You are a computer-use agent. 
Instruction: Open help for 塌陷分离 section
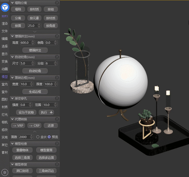tap(57, 3)
